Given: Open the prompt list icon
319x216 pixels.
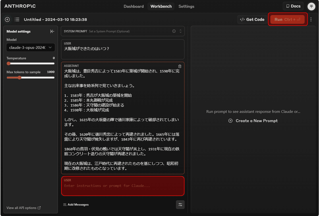Looking at the screenshot, I should (17, 19).
